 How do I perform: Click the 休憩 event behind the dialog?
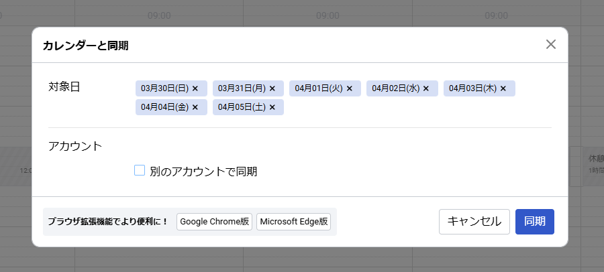[x=592, y=164]
